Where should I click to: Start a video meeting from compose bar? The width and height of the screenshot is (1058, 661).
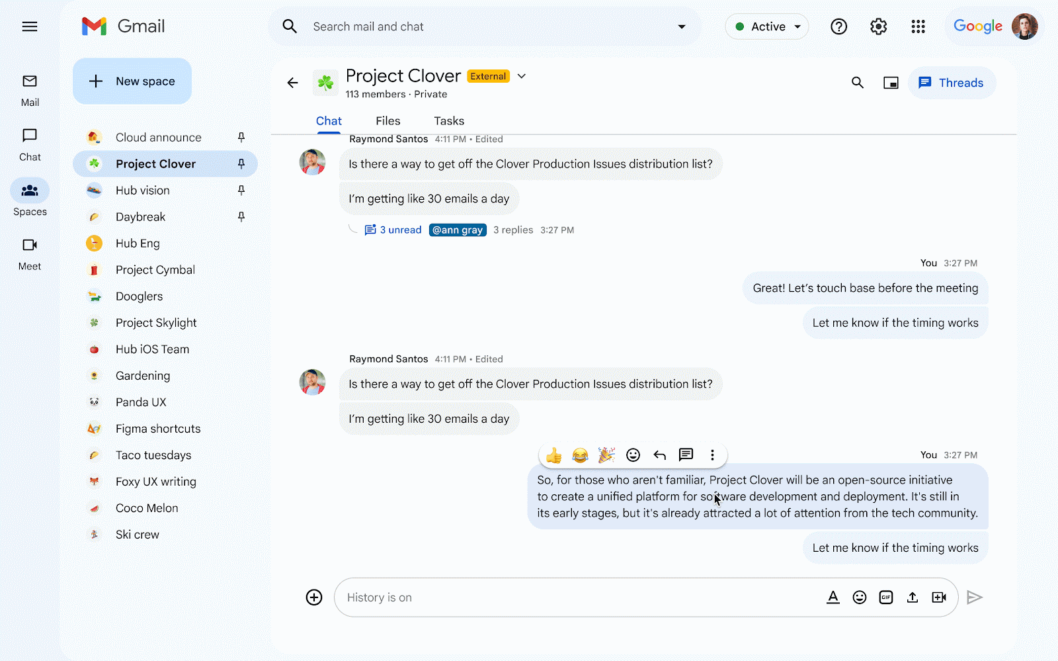tap(939, 597)
